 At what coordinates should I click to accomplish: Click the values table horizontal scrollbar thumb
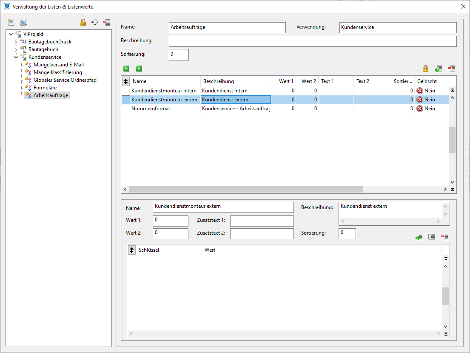click(x=246, y=189)
